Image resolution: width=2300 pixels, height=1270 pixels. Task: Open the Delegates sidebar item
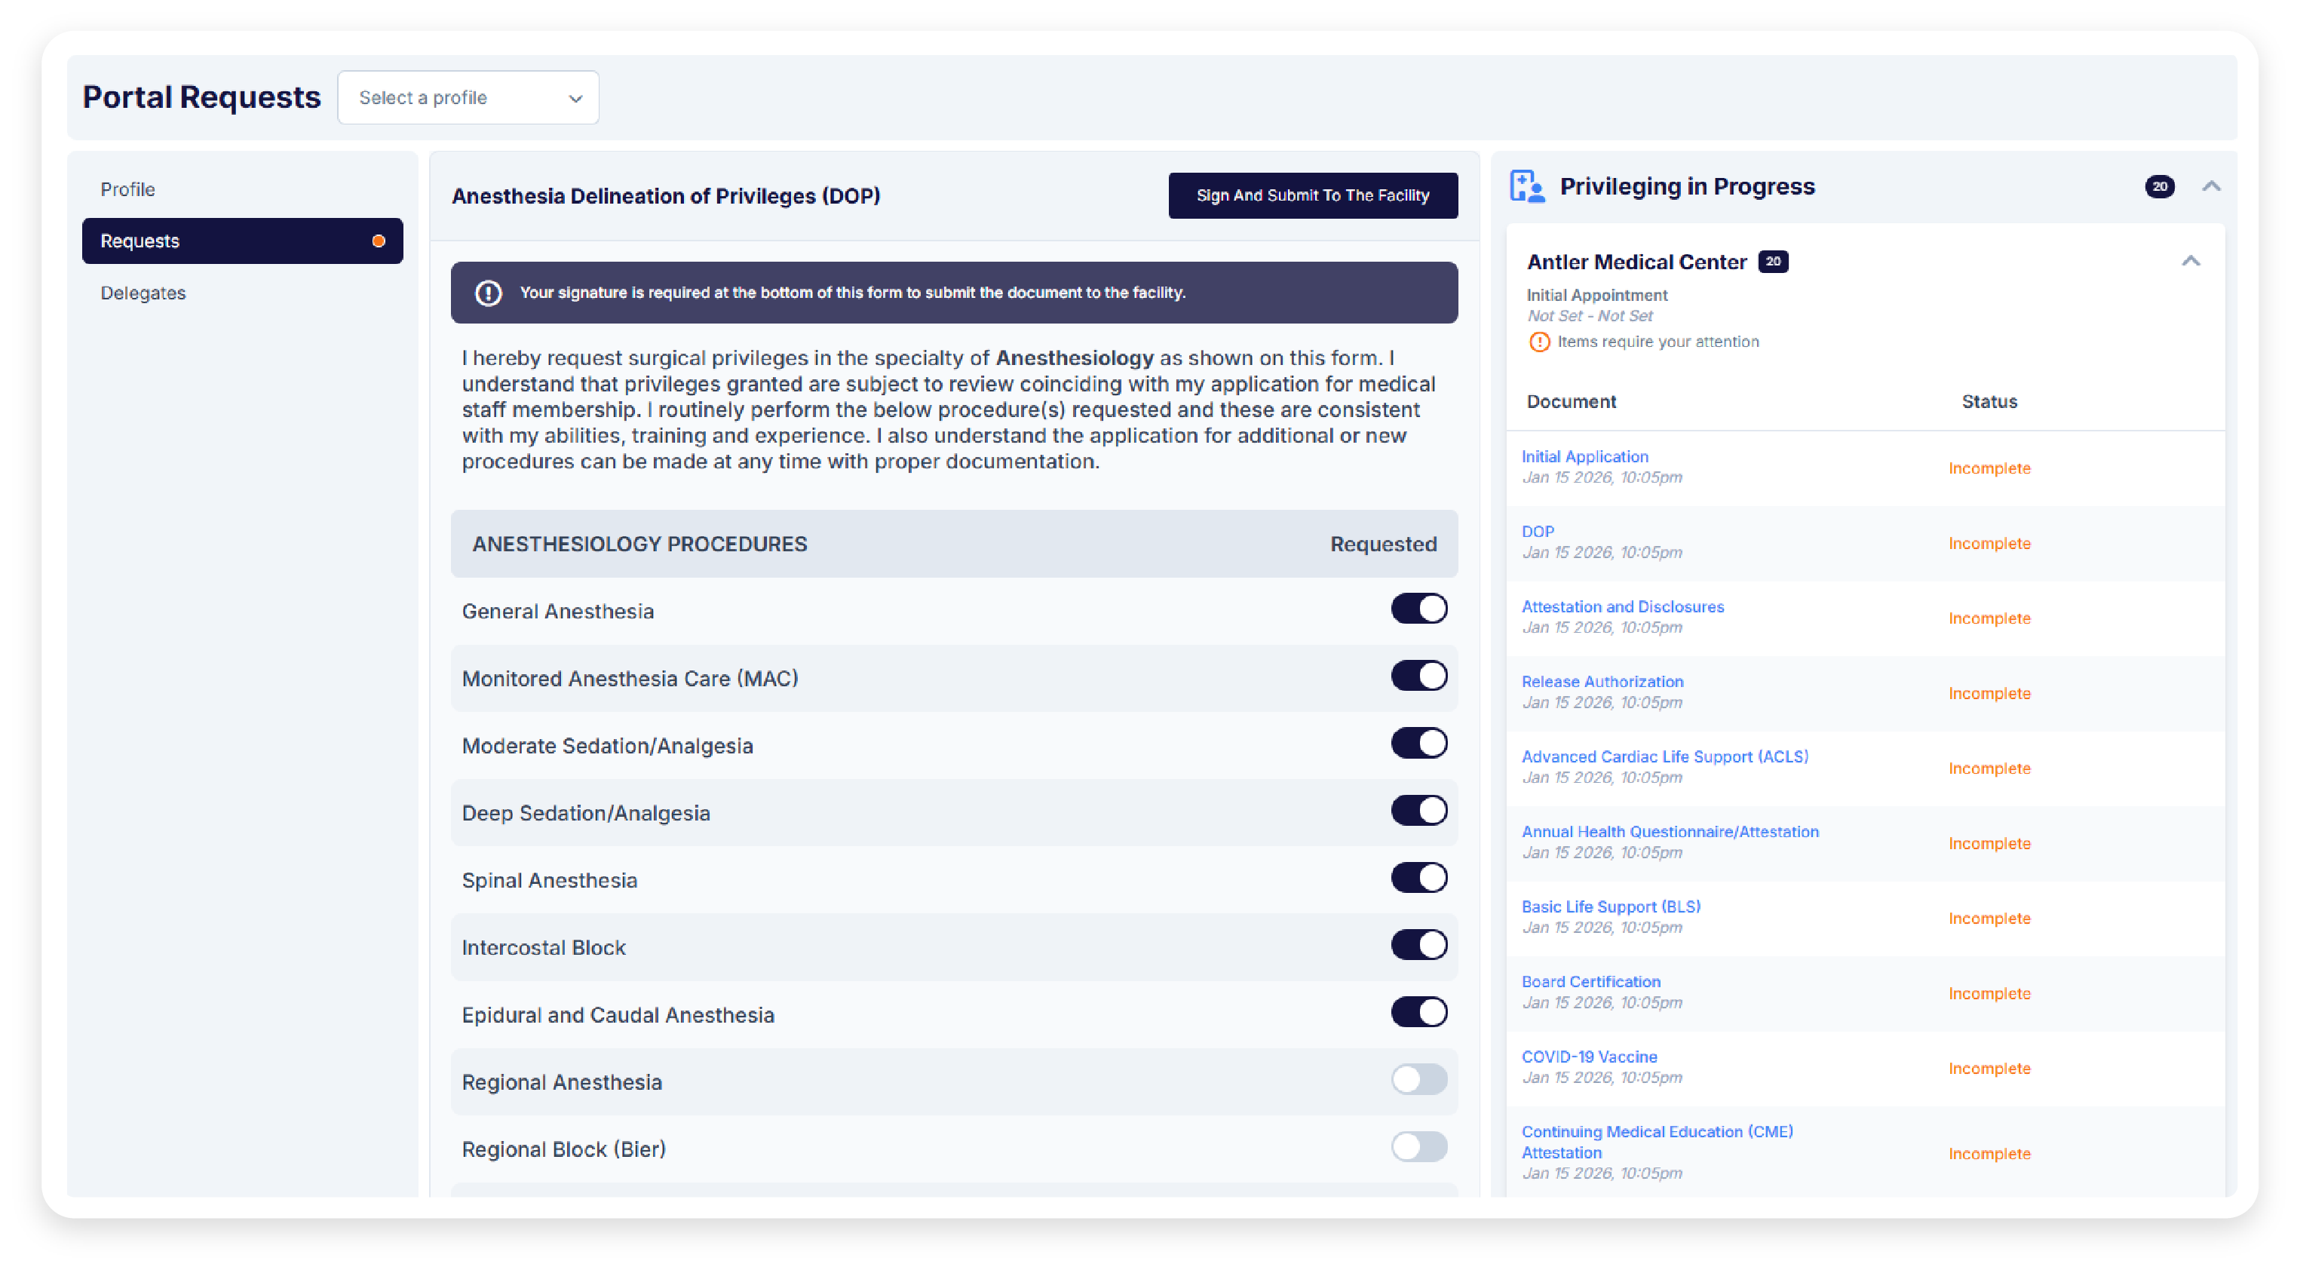pos(143,293)
